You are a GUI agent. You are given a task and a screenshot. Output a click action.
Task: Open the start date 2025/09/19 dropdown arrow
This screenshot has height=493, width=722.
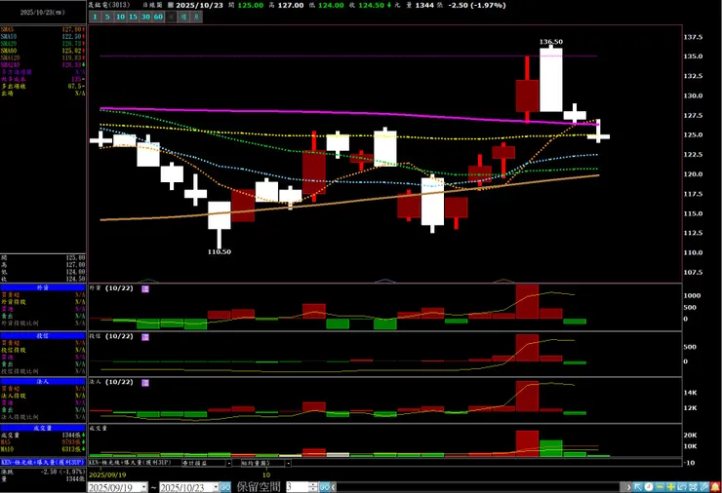(x=144, y=487)
